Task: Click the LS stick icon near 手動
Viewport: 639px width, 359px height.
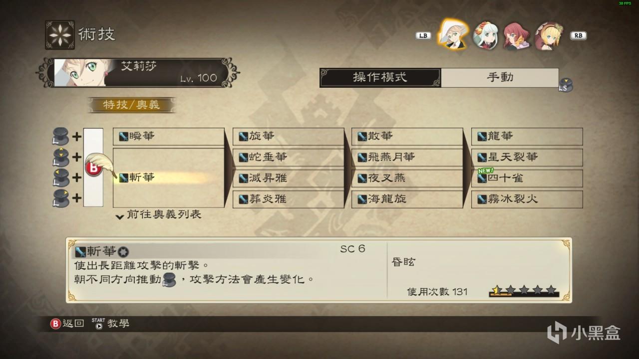Action: coord(566,85)
